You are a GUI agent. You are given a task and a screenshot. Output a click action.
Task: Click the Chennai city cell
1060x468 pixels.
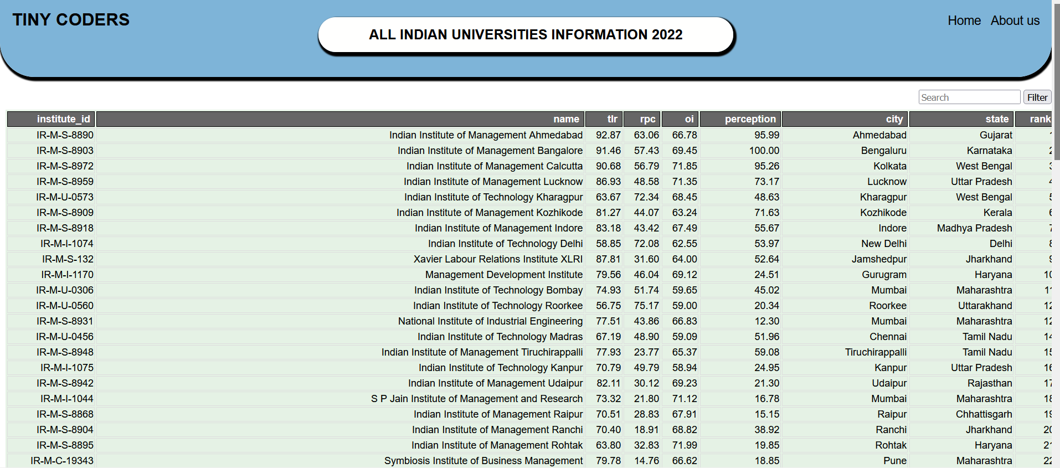[845, 337]
